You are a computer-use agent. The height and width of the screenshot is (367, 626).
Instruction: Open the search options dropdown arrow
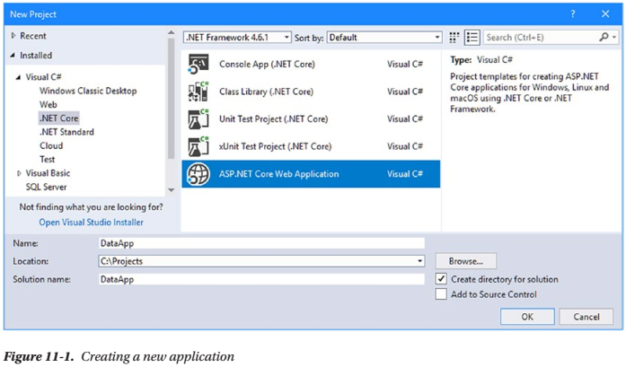[x=614, y=38]
